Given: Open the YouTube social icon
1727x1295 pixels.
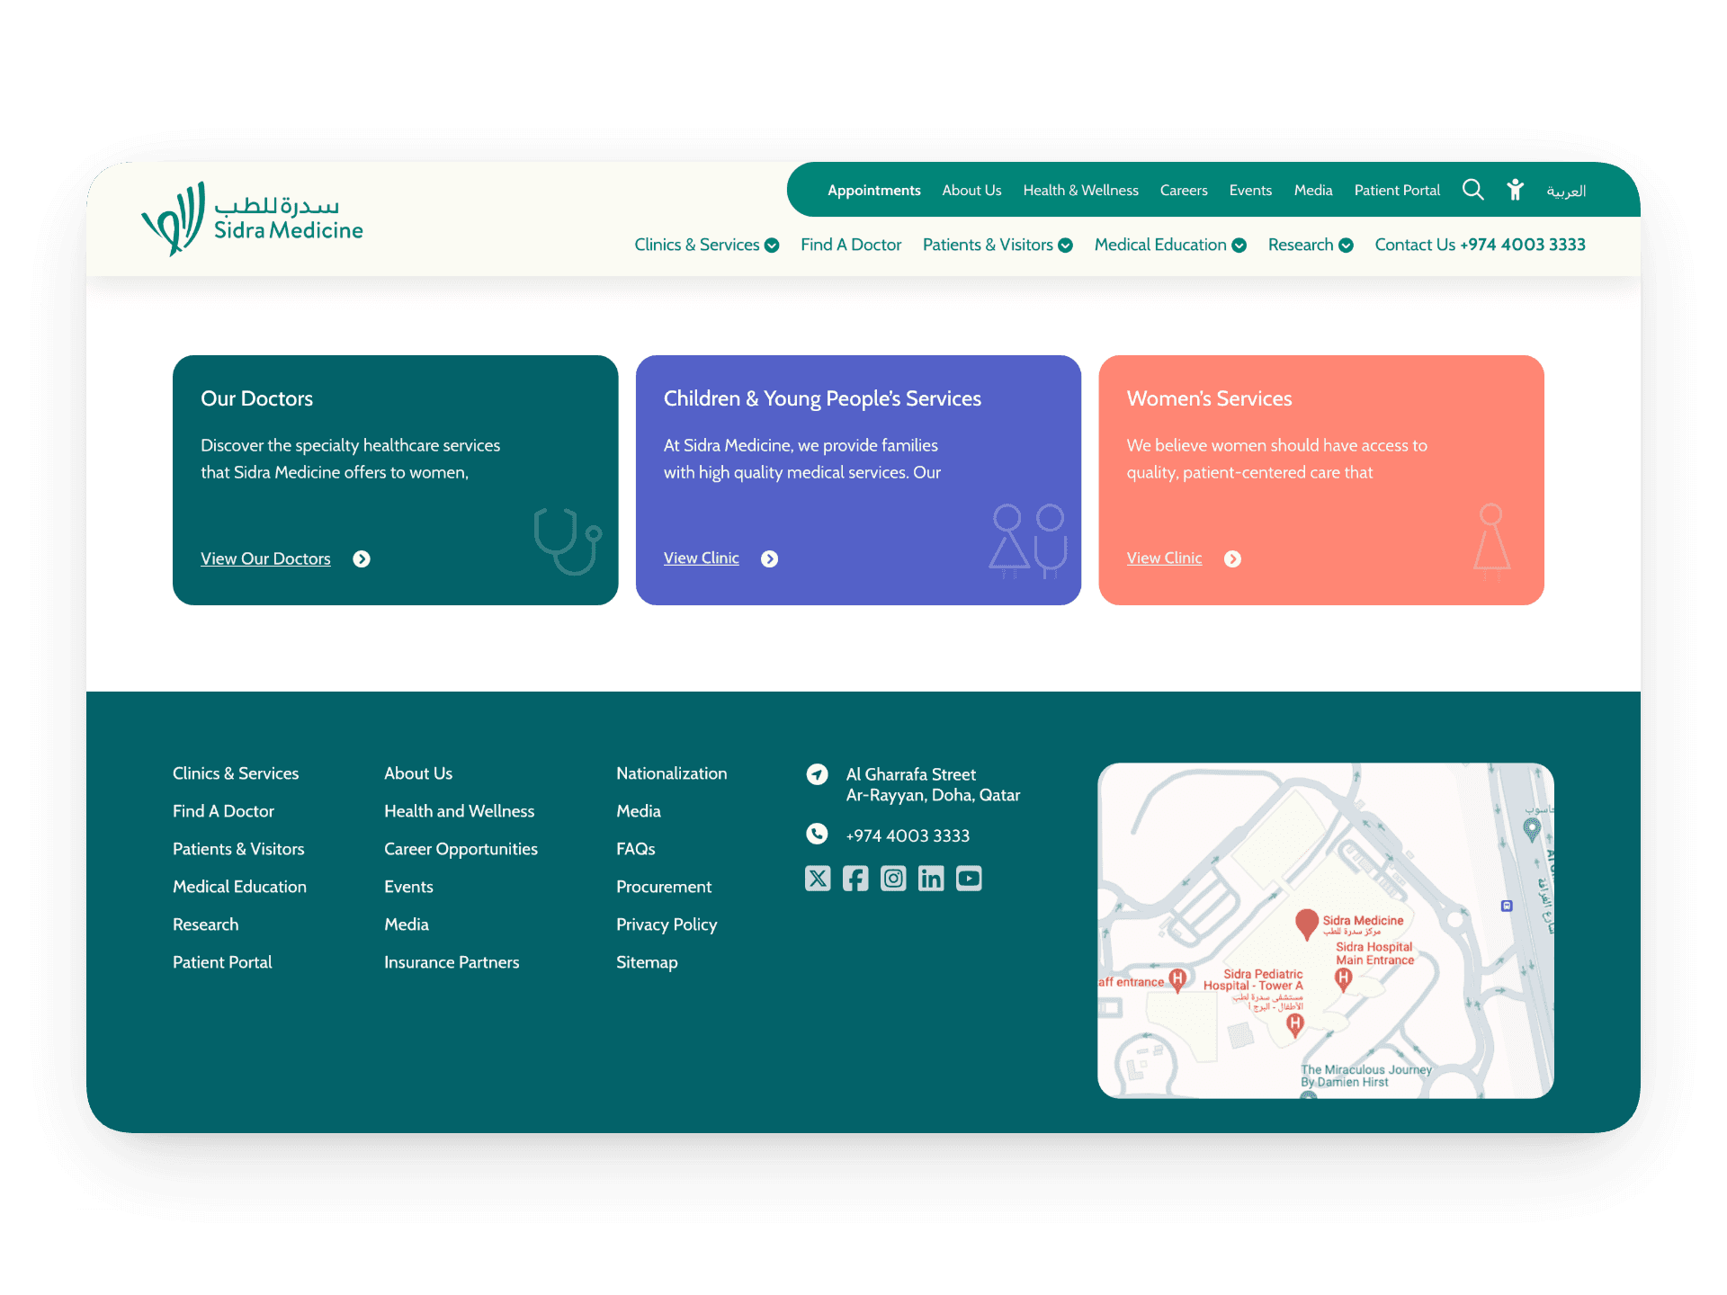Looking at the screenshot, I should (x=969, y=878).
